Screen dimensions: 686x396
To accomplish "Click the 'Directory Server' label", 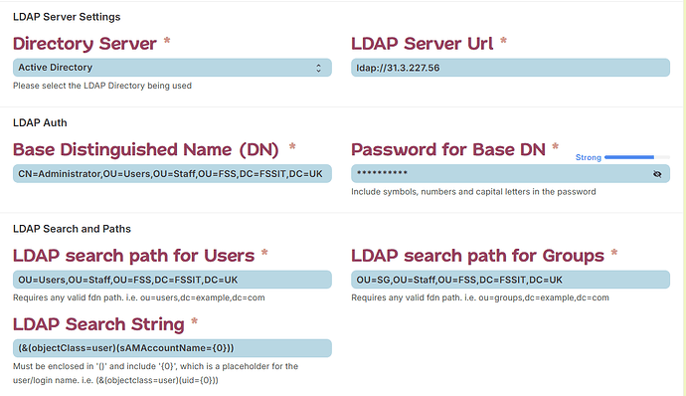I will point(85,44).
